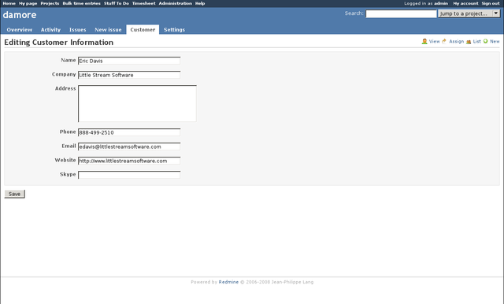The image size is (504, 304).
Task: Open Timesheet menu item
Action: pos(143,3)
